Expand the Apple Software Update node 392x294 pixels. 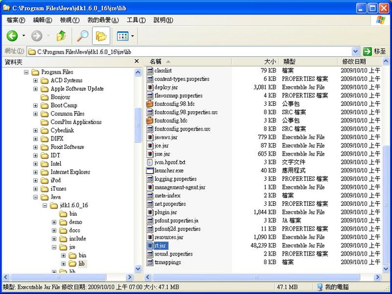pos(35,89)
